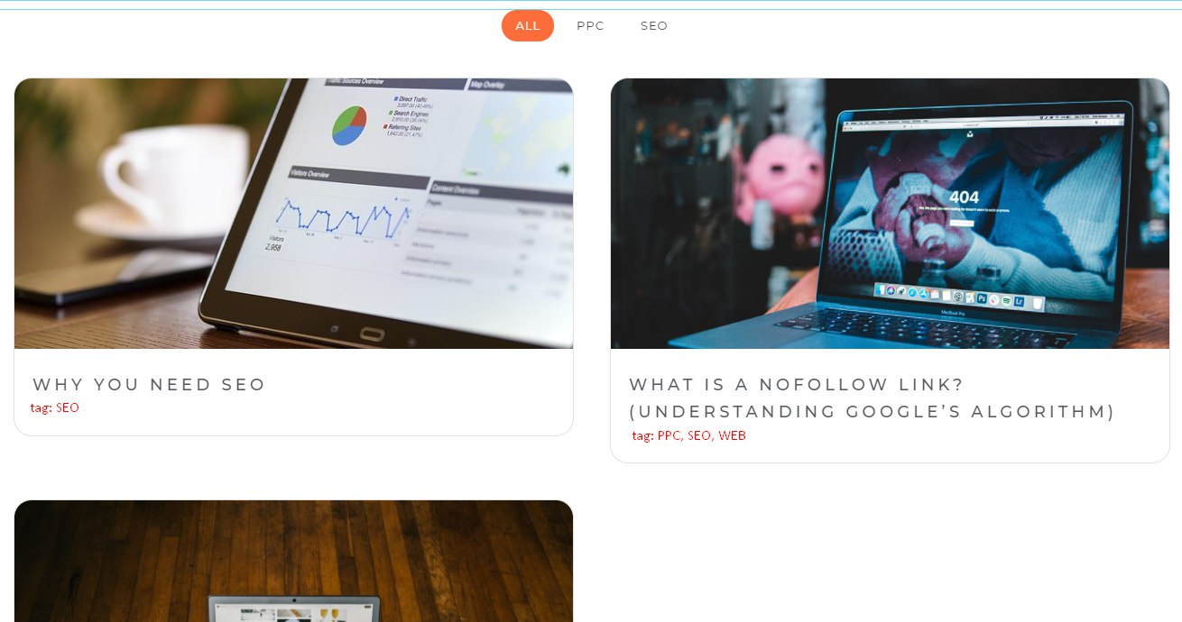This screenshot has width=1182, height=622.
Task: Click the laptop peeking in the bottom card
Action: pyautogui.click(x=294, y=608)
